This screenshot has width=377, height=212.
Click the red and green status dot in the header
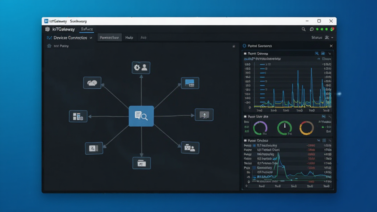332,29
